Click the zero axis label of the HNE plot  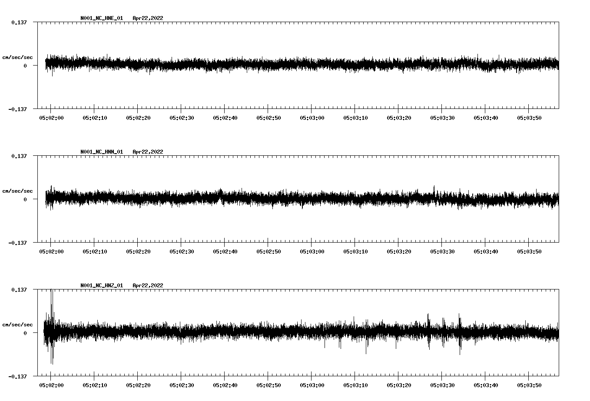point(25,66)
